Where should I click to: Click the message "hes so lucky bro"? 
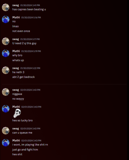click(x=23, y=120)
